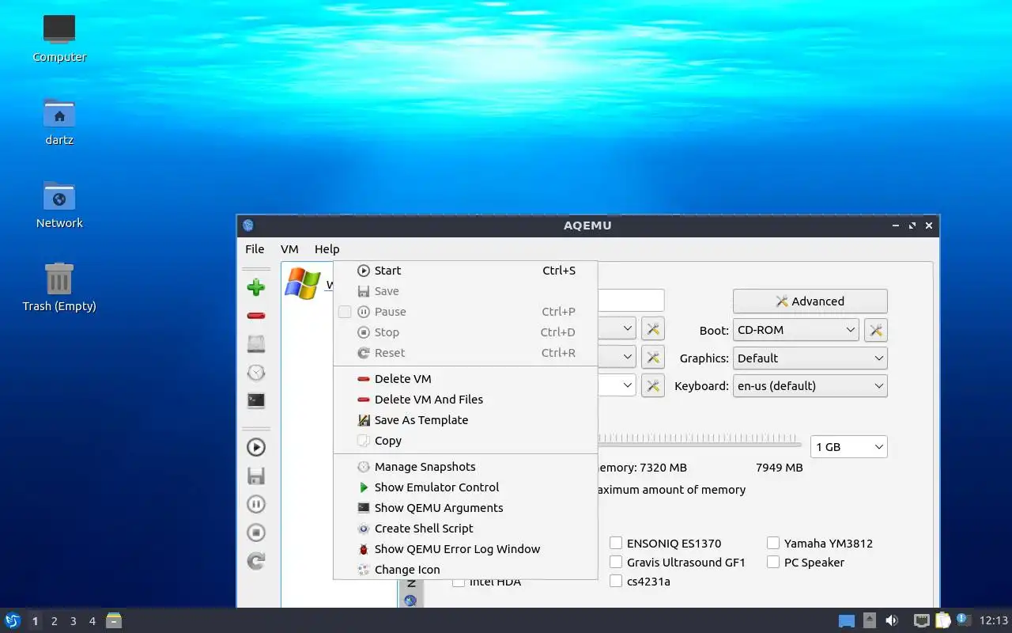The image size is (1012, 633).
Task: Open the Boot CD-ROM dropdown
Action: coord(796,330)
